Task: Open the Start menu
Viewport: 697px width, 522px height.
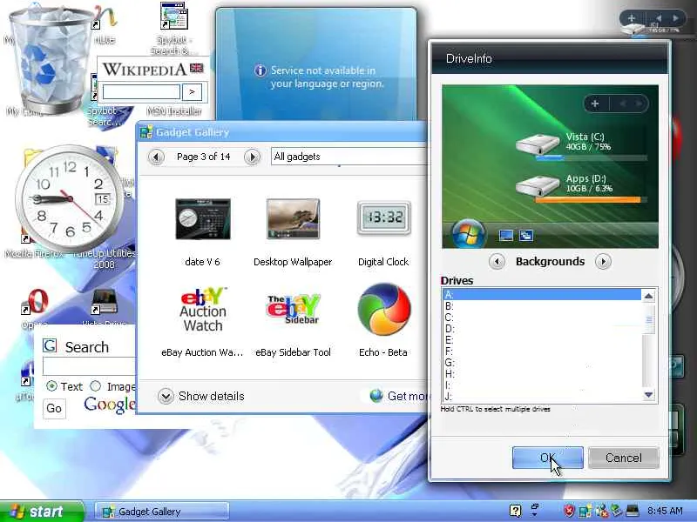Action: (x=41, y=512)
